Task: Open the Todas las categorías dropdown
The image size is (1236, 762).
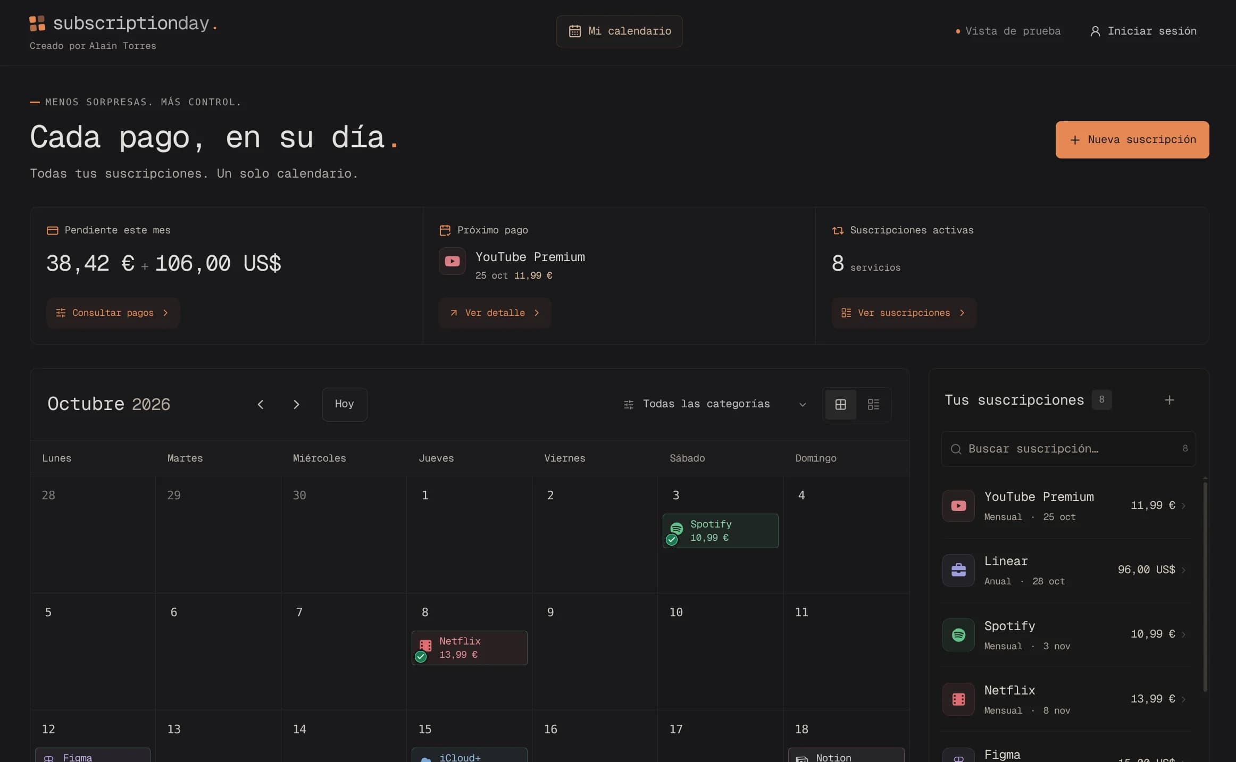Action: click(714, 404)
